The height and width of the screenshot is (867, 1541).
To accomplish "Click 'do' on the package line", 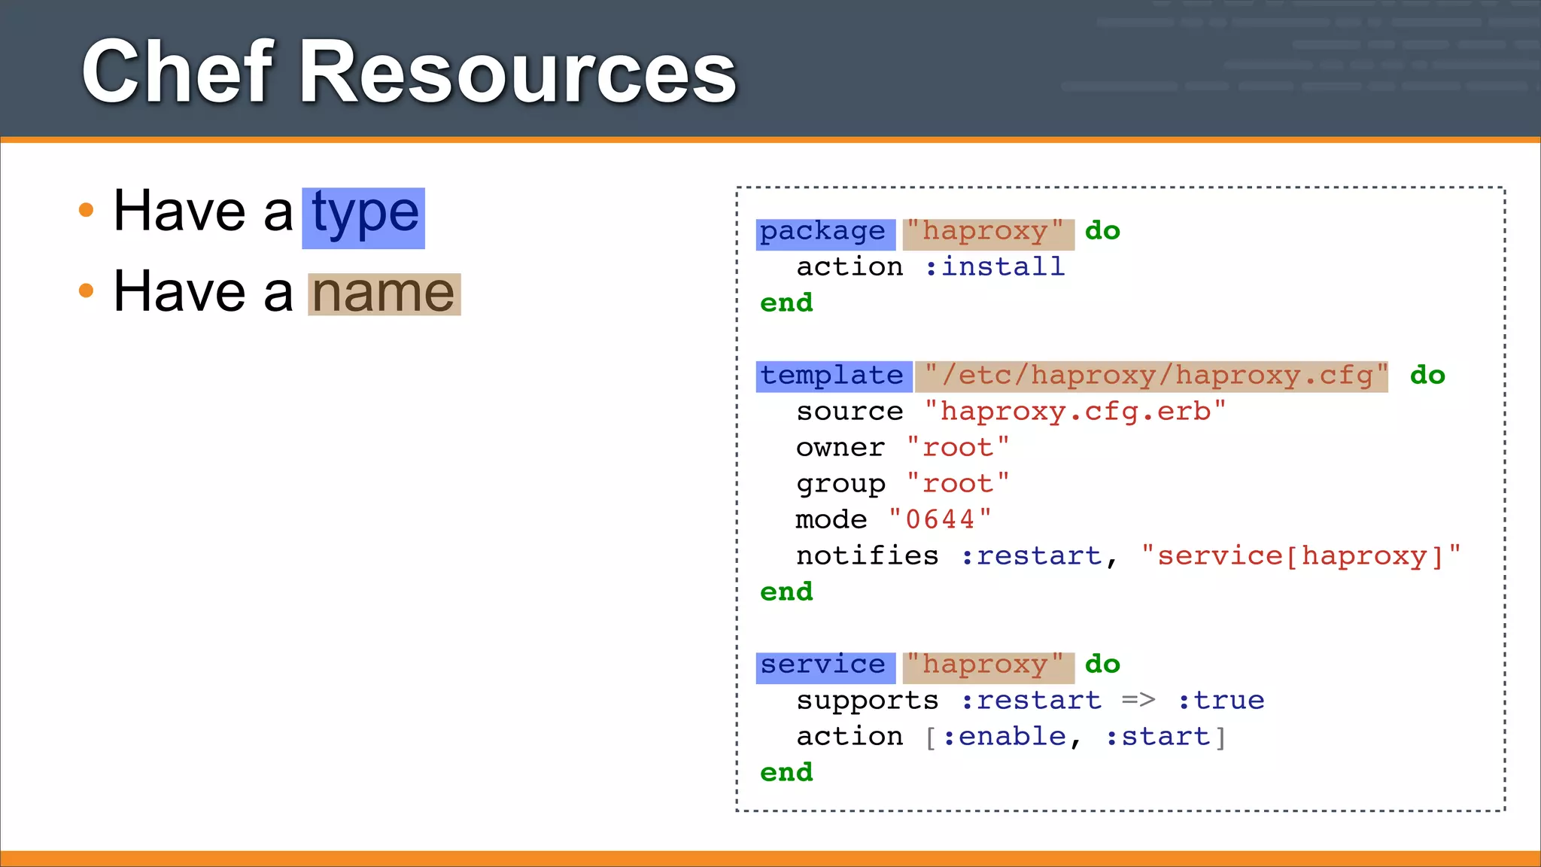I will pos(1102,231).
